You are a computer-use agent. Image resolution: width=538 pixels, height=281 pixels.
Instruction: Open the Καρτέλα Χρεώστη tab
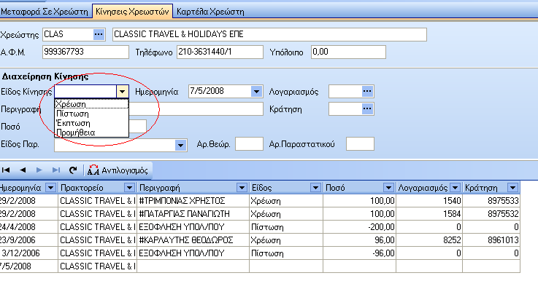pos(210,12)
